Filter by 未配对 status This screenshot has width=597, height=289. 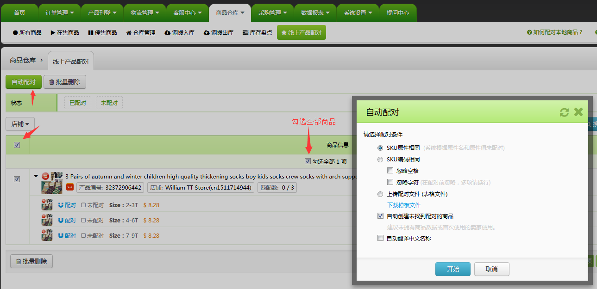pos(109,103)
